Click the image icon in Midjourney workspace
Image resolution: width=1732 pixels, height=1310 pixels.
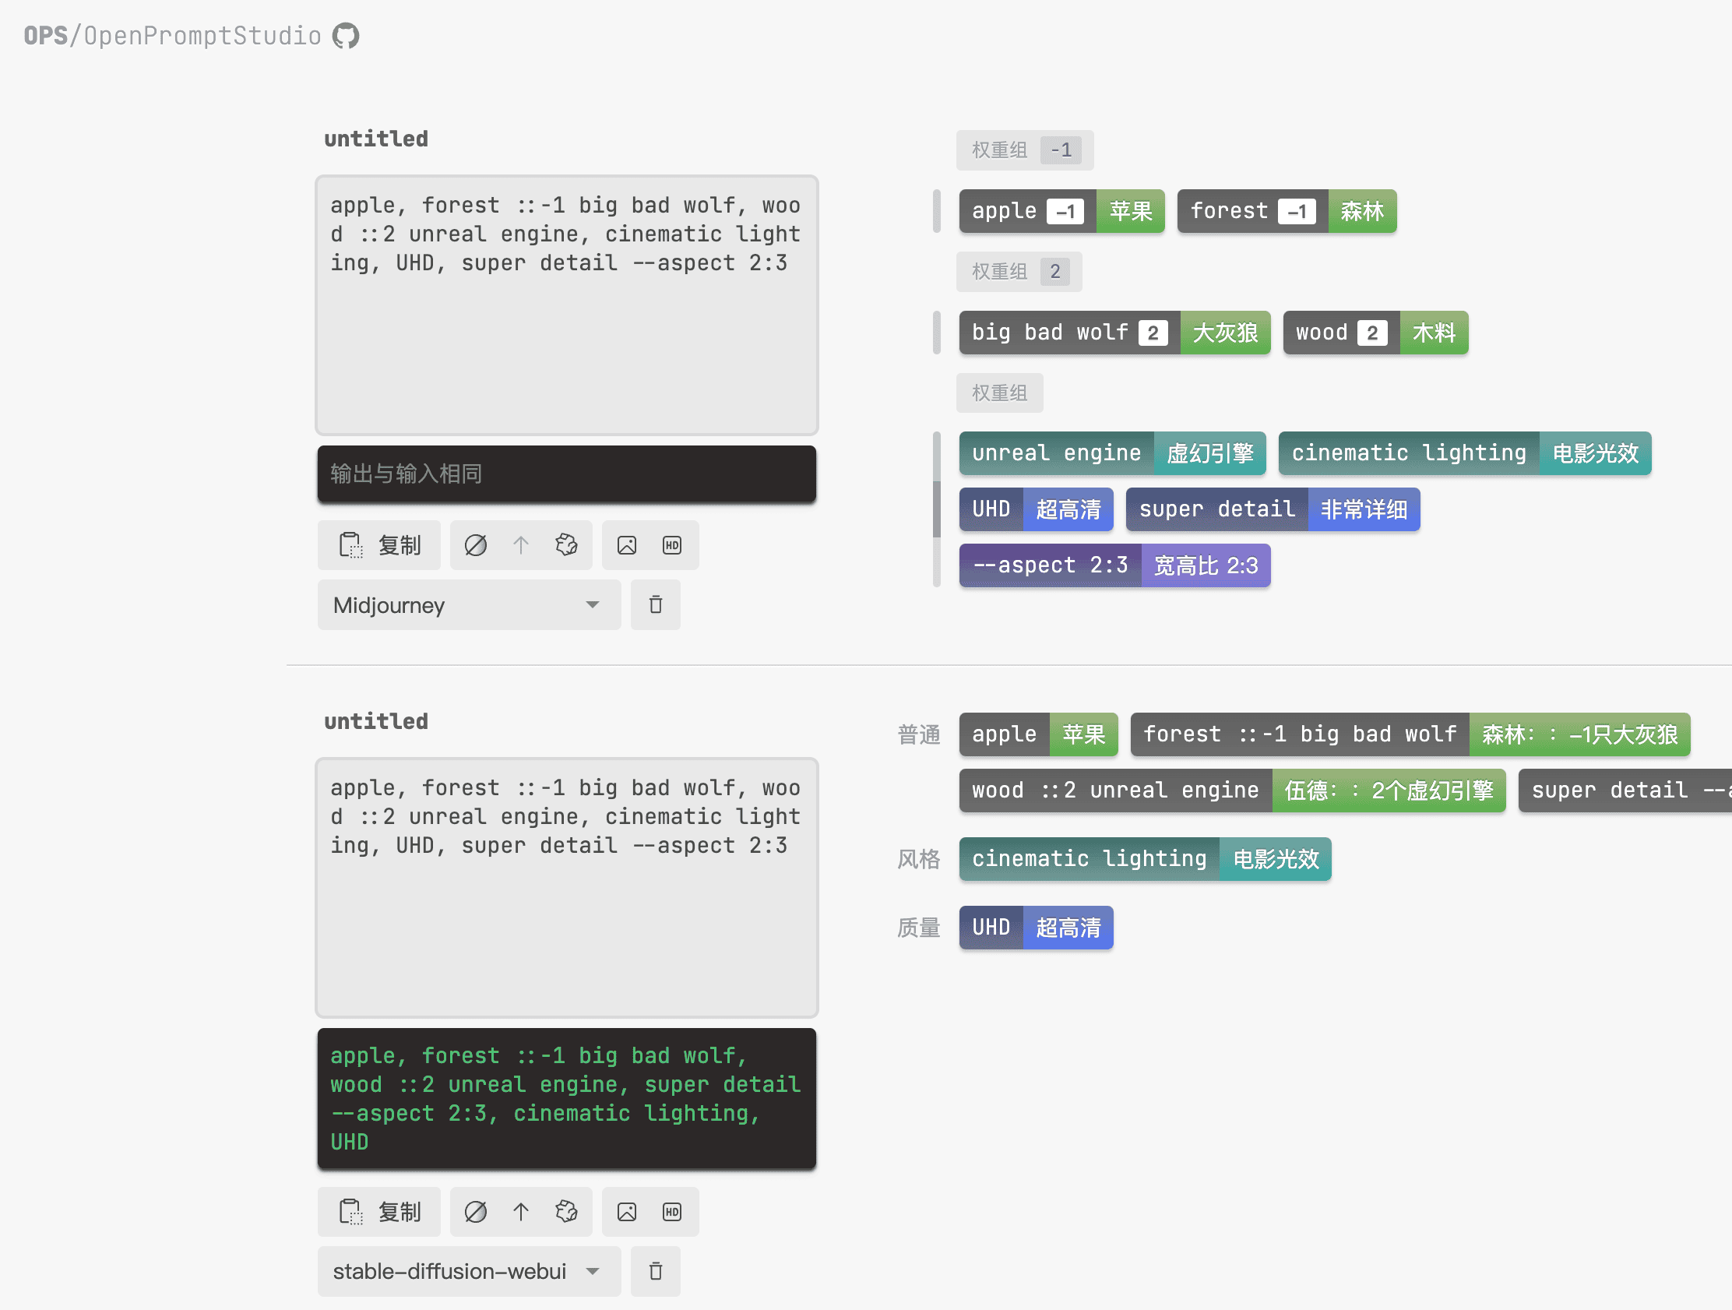[626, 545]
